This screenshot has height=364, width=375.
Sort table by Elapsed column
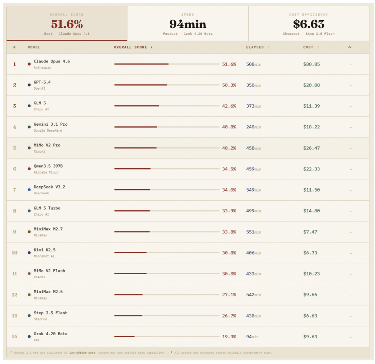point(258,47)
